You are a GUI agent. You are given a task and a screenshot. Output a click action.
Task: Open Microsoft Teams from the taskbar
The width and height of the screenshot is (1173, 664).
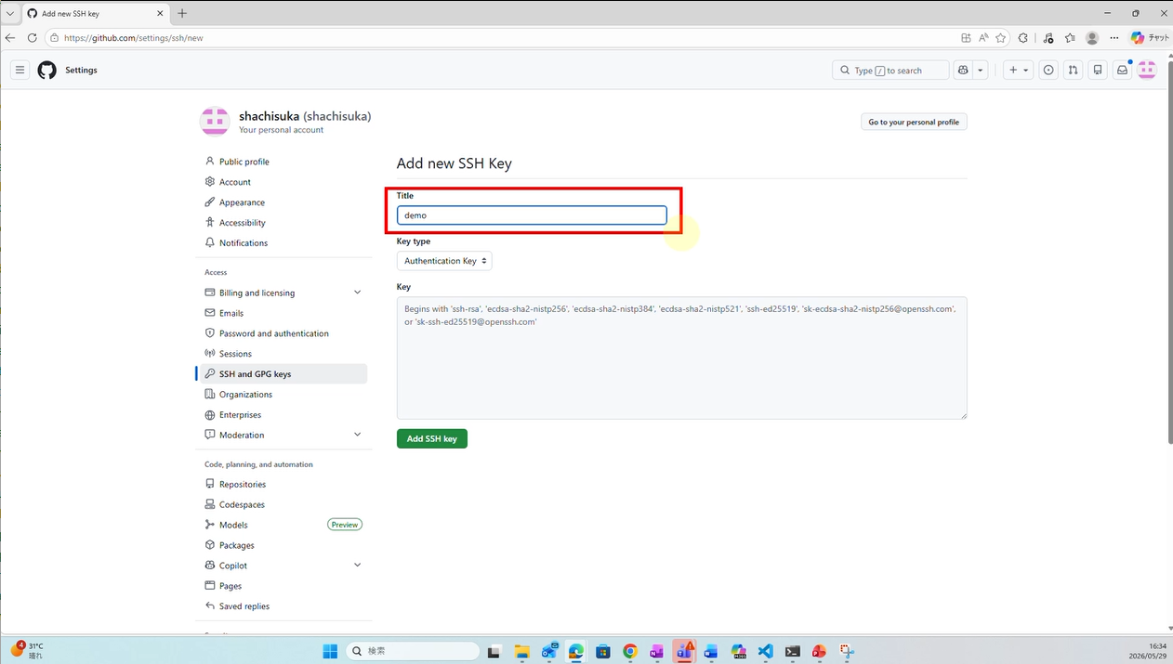[684, 652]
